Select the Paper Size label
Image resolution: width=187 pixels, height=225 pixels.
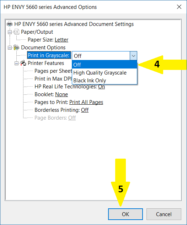(41, 40)
